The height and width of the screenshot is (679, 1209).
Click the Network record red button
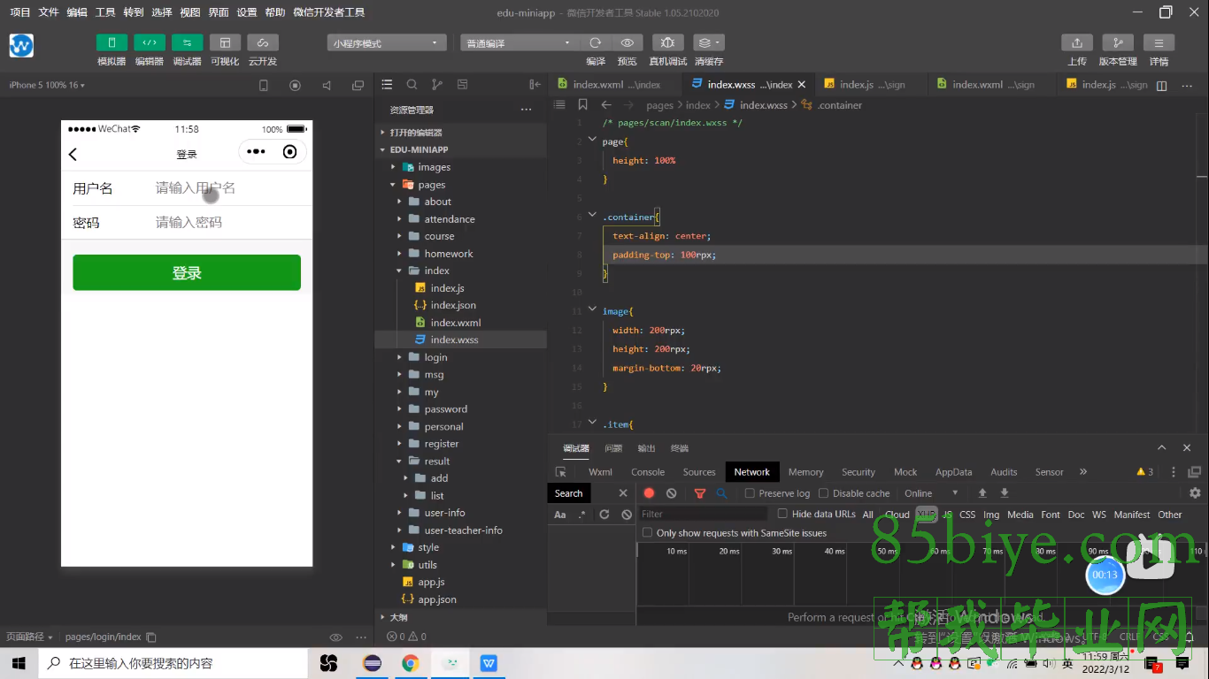(649, 493)
